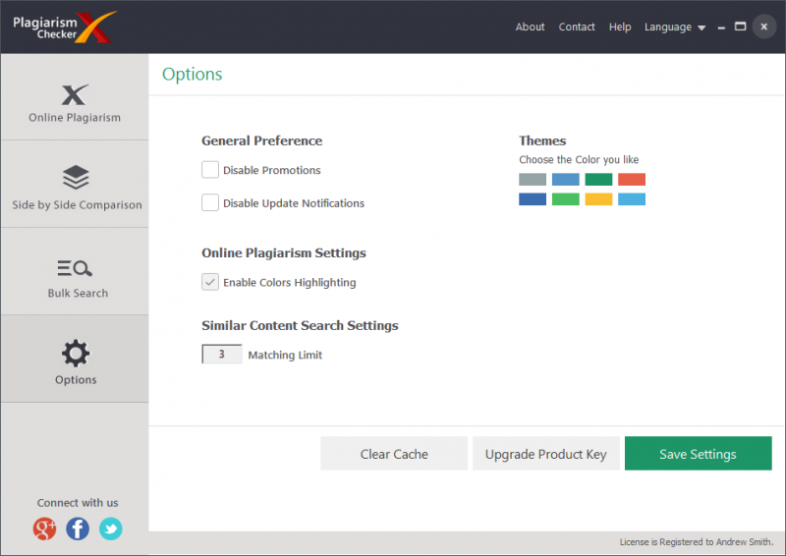Open the Twitter social icon

click(111, 528)
